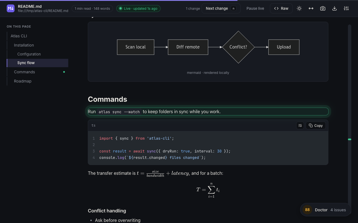Jump to the next change
Viewport: 358px width, 223px height.
[x=221, y=8]
